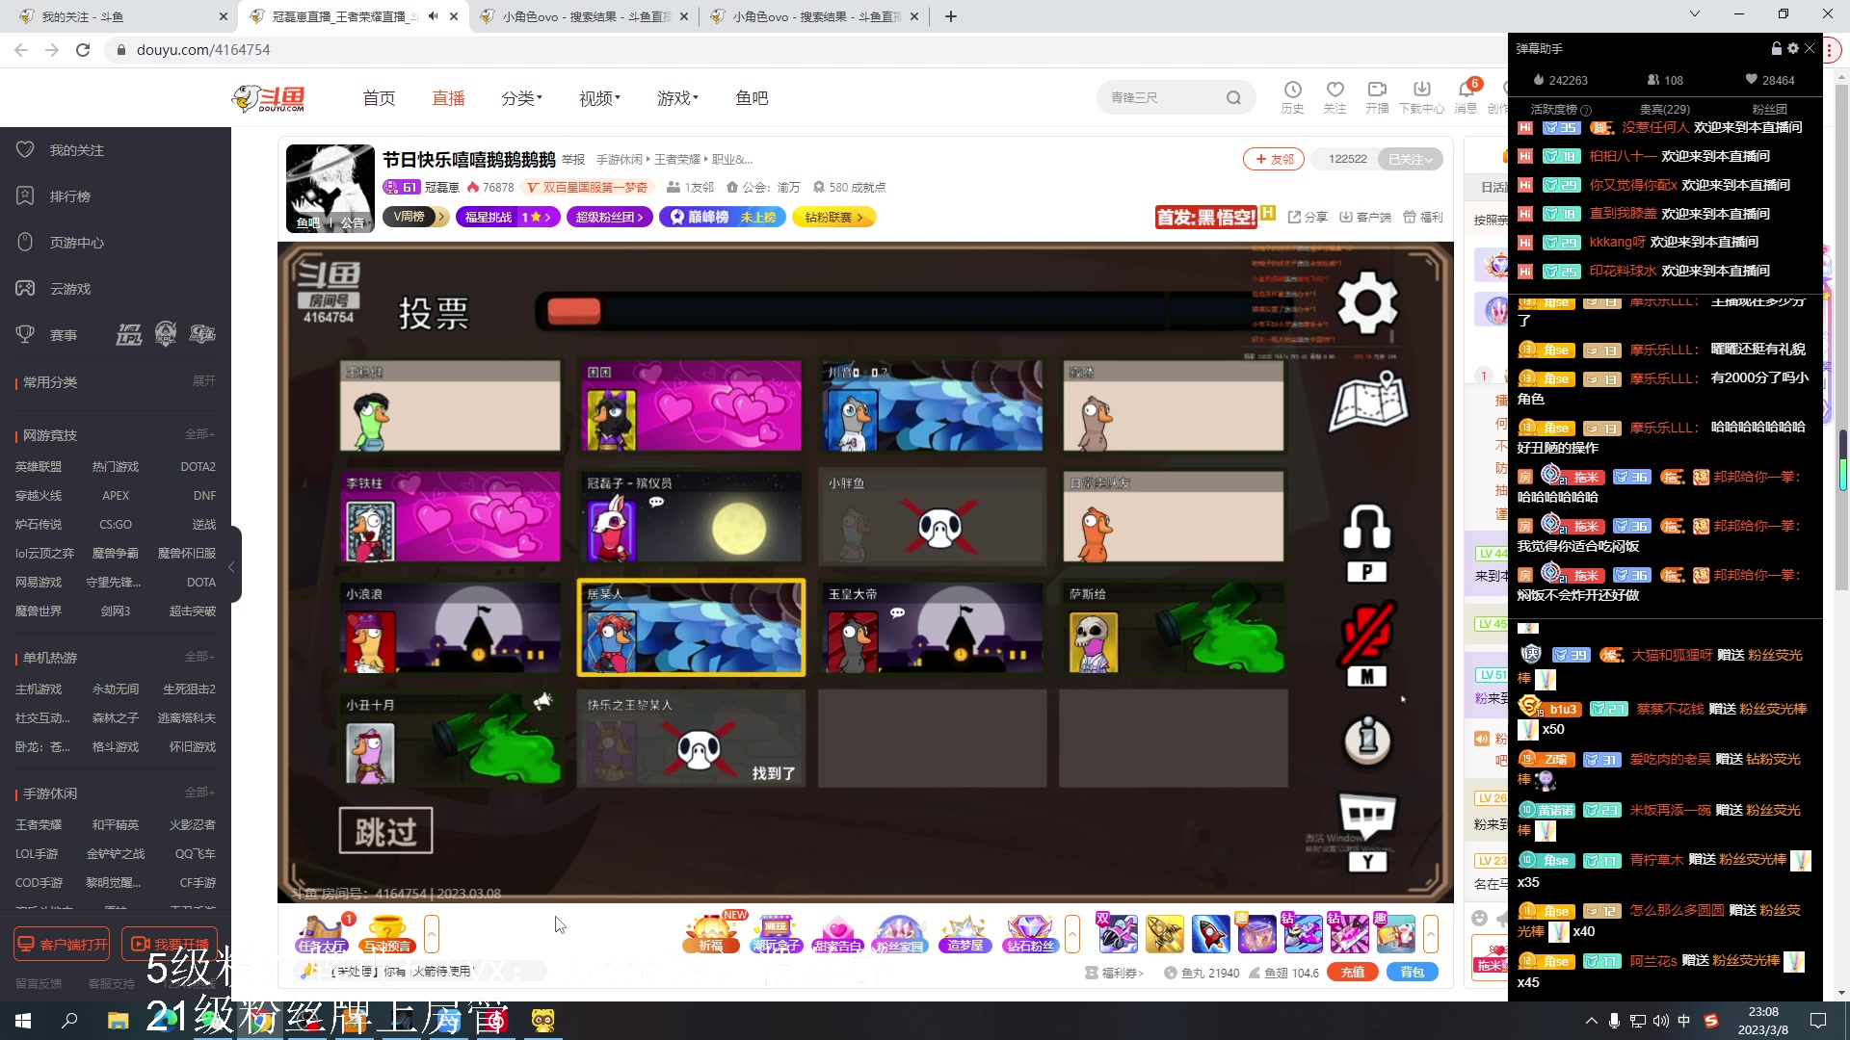
Task: Open 弹幕助手 settings gear
Action: pyautogui.click(x=1792, y=48)
